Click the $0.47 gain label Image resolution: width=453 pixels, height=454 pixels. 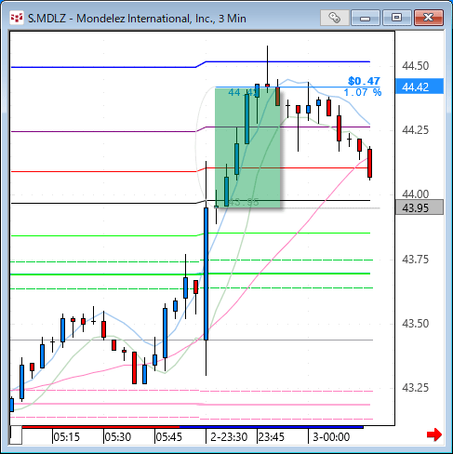click(x=364, y=81)
